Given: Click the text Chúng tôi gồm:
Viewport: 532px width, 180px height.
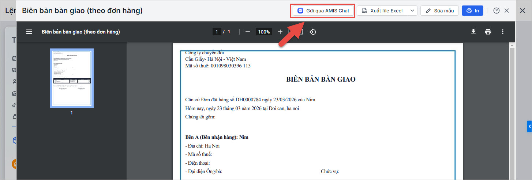Looking at the screenshot, I should (x=201, y=117).
